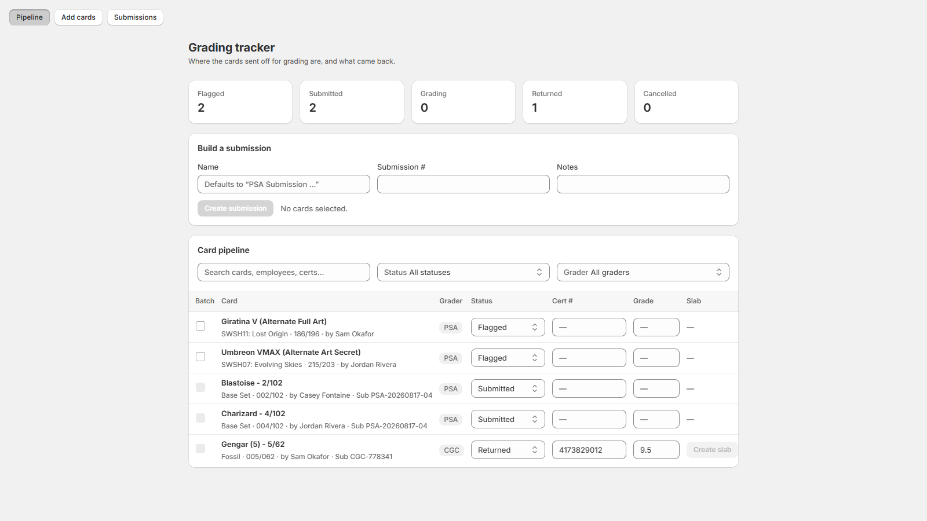Focus the Notes input field
The height and width of the screenshot is (521, 927).
coord(643,184)
